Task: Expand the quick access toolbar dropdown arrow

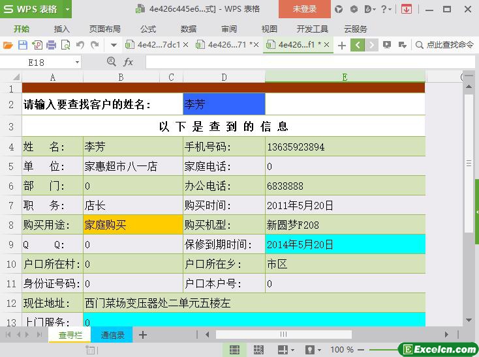Action: [114, 45]
